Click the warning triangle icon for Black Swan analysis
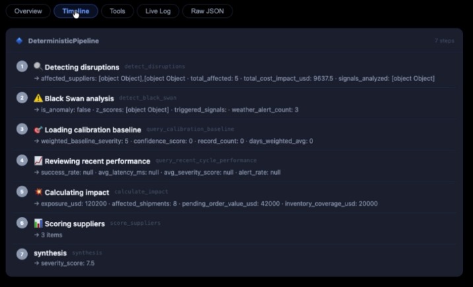 (38, 98)
